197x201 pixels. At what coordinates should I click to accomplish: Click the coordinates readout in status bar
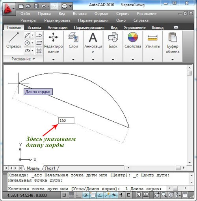[27, 196]
